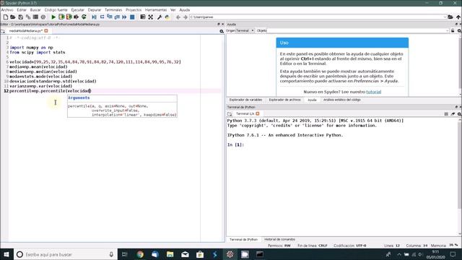Undock the editor pane icon
Viewport: 462px width, 260px height.
pos(219,24)
